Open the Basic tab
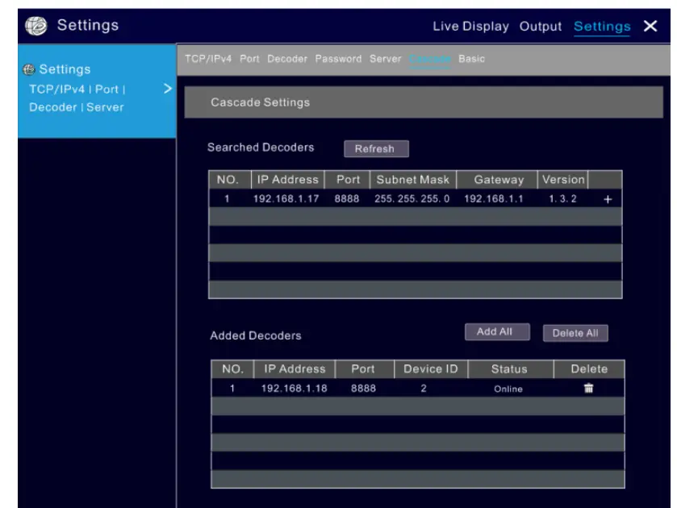The width and height of the screenshot is (677, 508). (470, 60)
